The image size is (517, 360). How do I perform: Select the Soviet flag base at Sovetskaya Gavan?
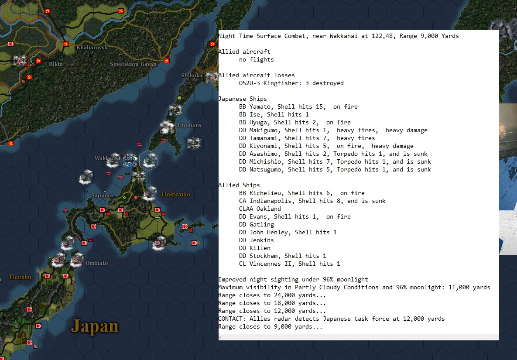coord(167,61)
